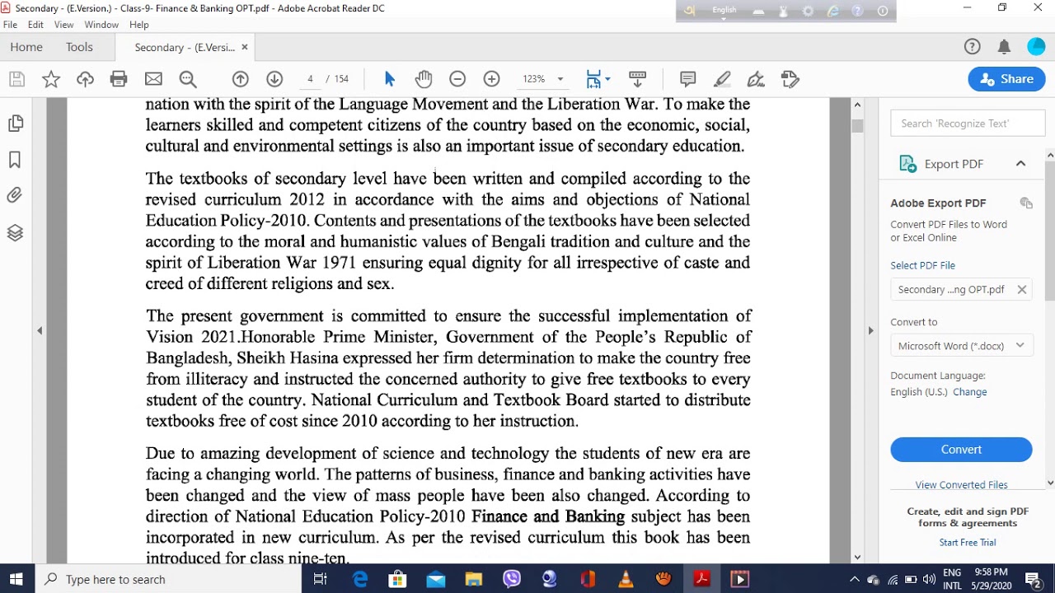Screen dimensions: 1055x593
Task: Open Task View on the taskbar
Action: tap(321, 579)
